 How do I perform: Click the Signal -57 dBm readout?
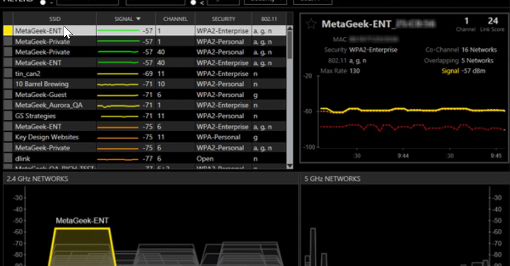click(463, 71)
